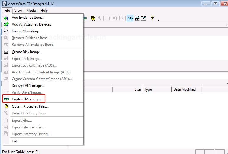Select Add Evidence Item menu entry
The height and width of the screenshot is (154, 228).
pyautogui.click(x=27, y=18)
